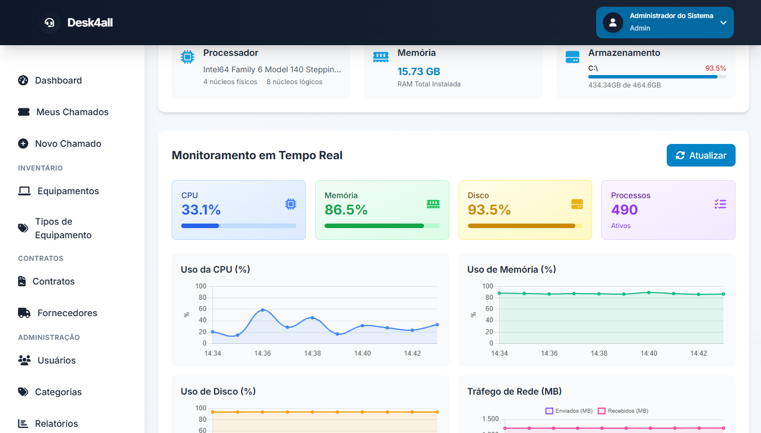Select the Dashboard icon in the sidebar
761x433 pixels.
(x=22, y=80)
